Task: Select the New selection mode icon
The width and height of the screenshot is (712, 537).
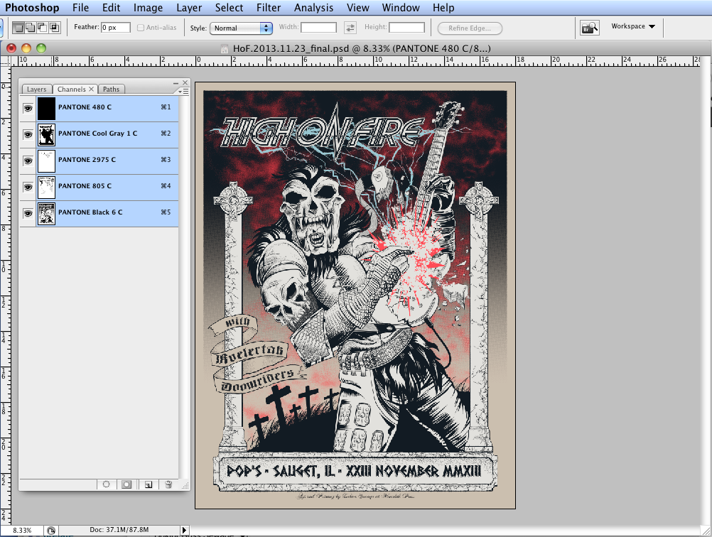Action: (18, 28)
